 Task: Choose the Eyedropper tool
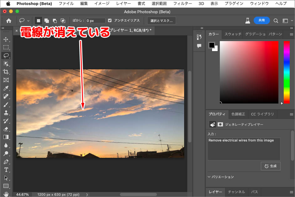pos(6,88)
